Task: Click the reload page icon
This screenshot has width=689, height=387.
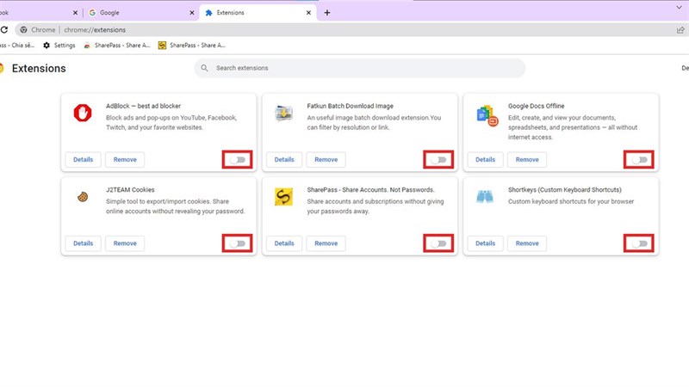Action: [x=4, y=30]
